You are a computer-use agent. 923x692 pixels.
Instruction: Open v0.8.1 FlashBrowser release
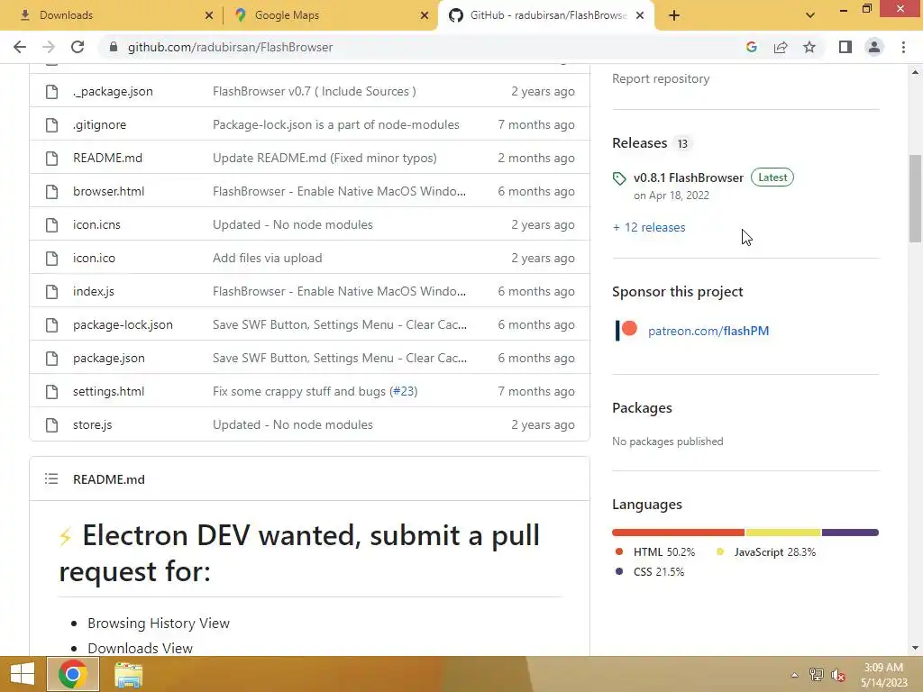pyautogui.click(x=689, y=178)
